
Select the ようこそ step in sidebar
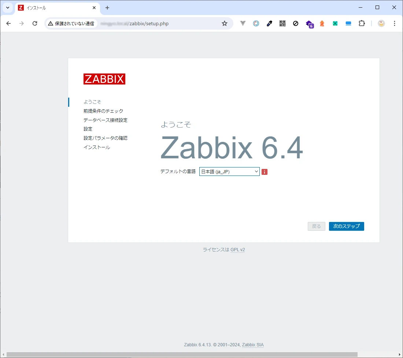click(92, 102)
